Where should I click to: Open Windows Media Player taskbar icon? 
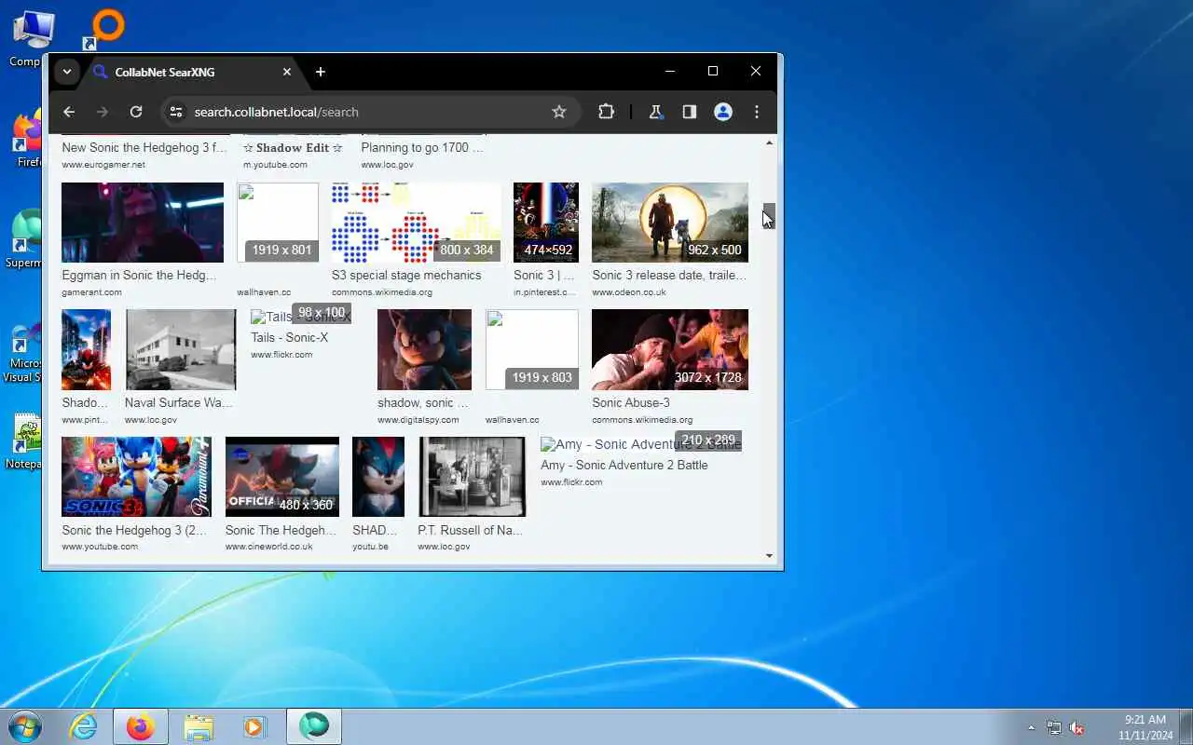(255, 726)
